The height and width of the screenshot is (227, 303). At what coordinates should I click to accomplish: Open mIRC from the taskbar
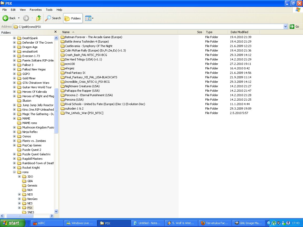click(47, 223)
